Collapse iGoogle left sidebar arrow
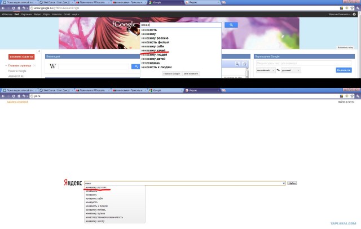The width and height of the screenshot is (361, 229). (x=39, y=51)
